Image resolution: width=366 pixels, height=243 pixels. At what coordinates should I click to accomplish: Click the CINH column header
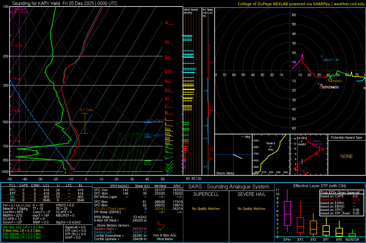point(35,185)
